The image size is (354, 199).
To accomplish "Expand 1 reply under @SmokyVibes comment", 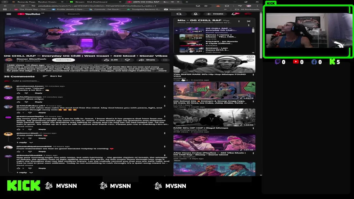I will (24, 172).
